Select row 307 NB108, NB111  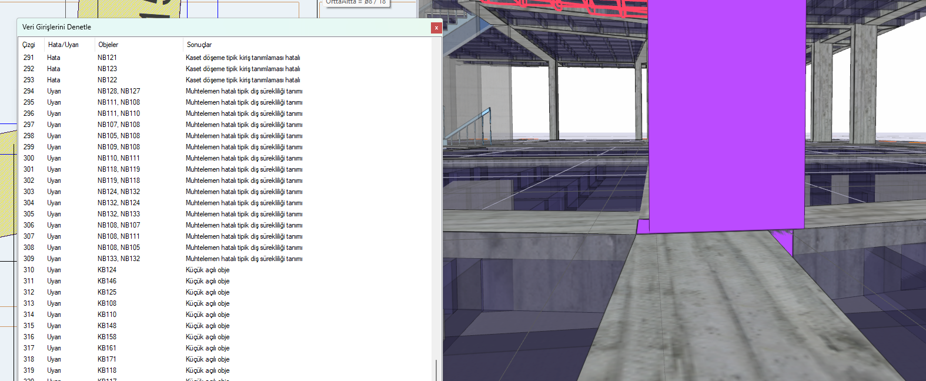coord(225,236)
